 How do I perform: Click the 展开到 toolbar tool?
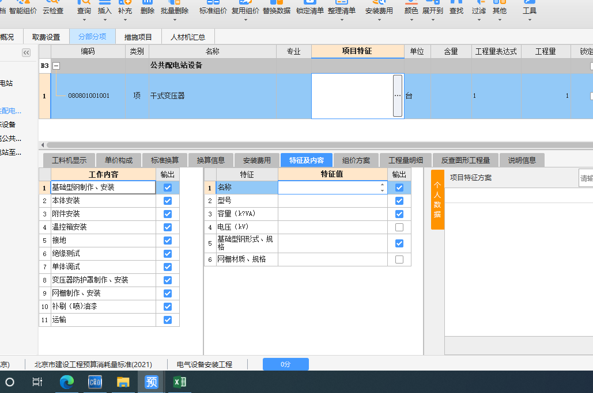pos(433,10)
